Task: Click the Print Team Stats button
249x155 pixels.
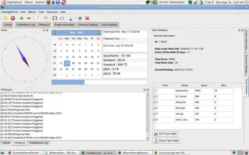Action: (165, 134)
